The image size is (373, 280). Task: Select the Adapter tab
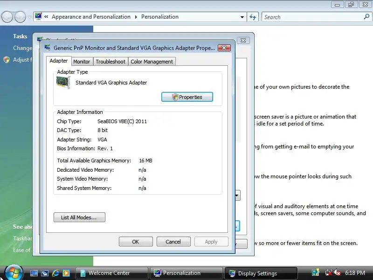coord(59,61)
